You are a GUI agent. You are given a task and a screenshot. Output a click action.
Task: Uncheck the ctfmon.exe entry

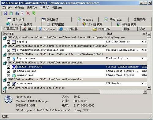click(9, 84)
